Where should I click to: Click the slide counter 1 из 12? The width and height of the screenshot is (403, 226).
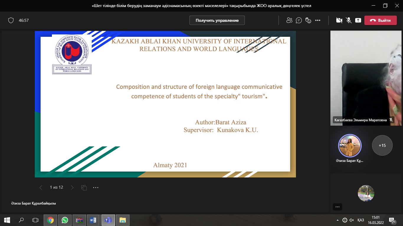pyautogui.click(x=56, y=187)
